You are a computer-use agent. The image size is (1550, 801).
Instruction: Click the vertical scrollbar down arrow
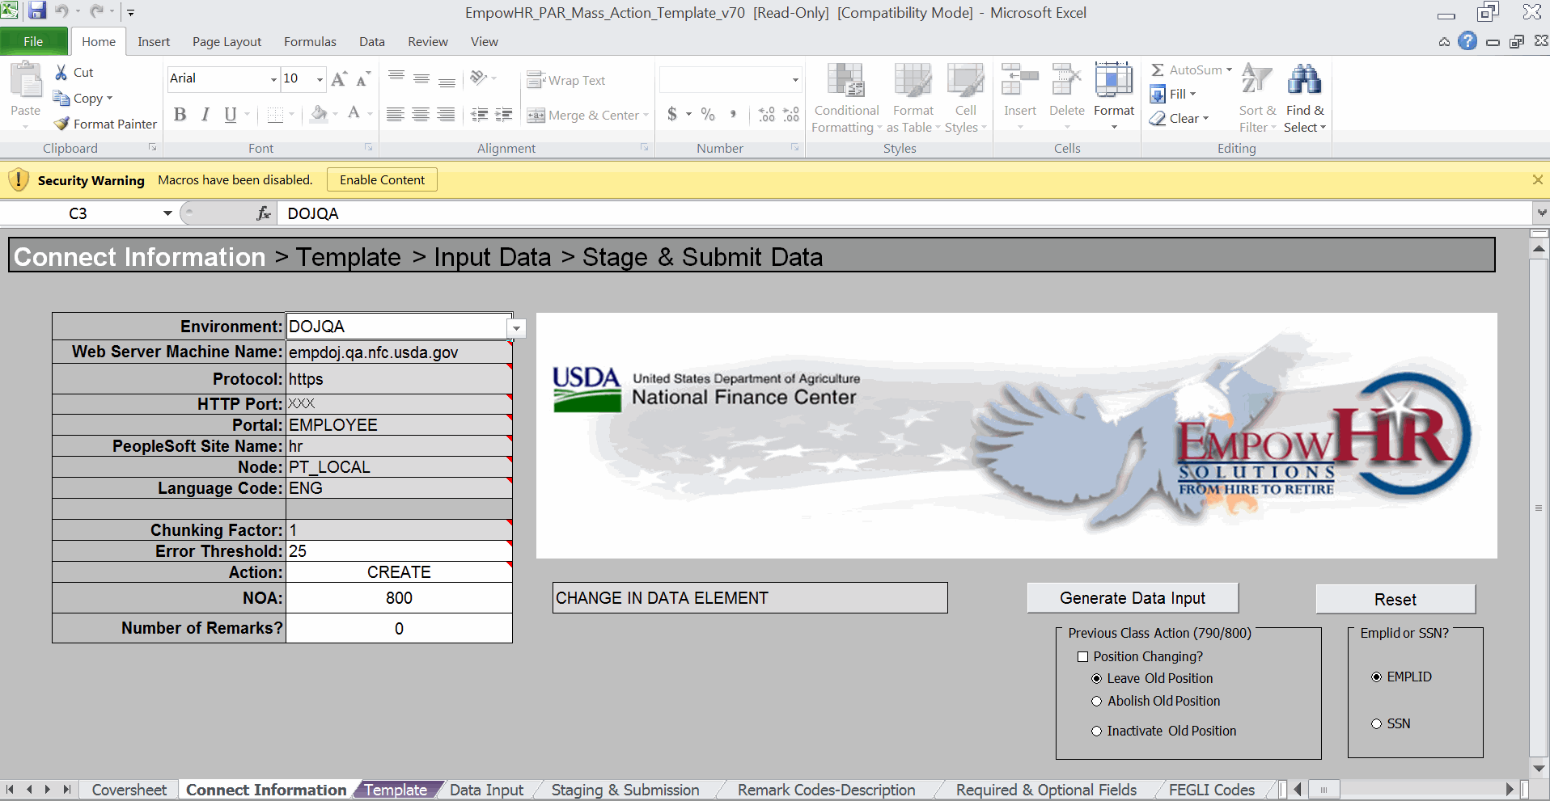point(1539,769)
